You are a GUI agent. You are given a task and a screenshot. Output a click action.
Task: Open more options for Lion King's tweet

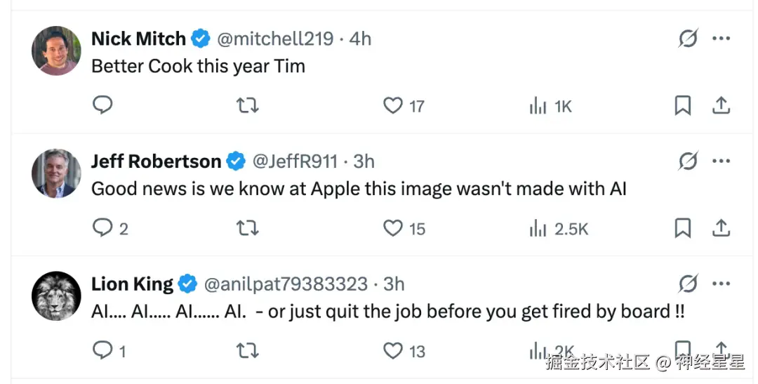[x=722, y=284]
